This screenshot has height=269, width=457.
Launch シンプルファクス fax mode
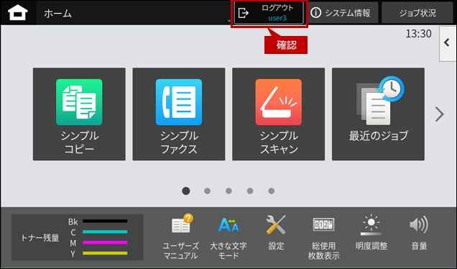(x=179, y=114)
